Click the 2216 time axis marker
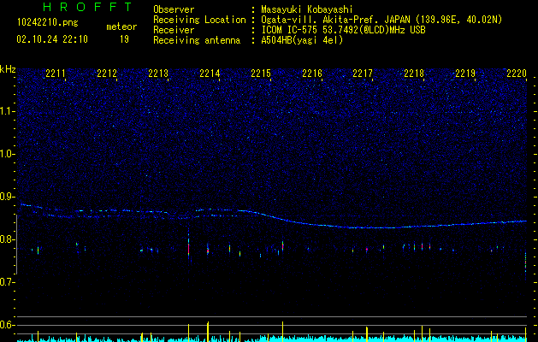Image resolution: width=538 pixels, height=342 pixels. click(312, 74)
